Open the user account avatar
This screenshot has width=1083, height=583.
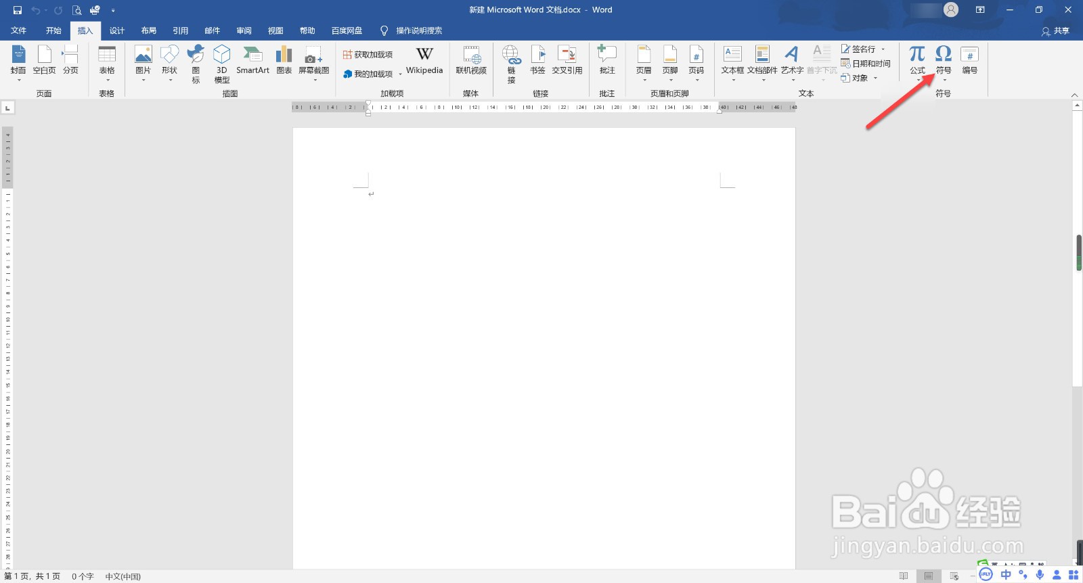pos(951,9)
